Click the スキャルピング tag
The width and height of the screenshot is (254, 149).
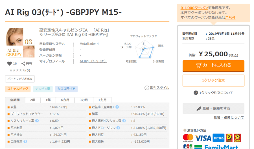coord(17,89)
